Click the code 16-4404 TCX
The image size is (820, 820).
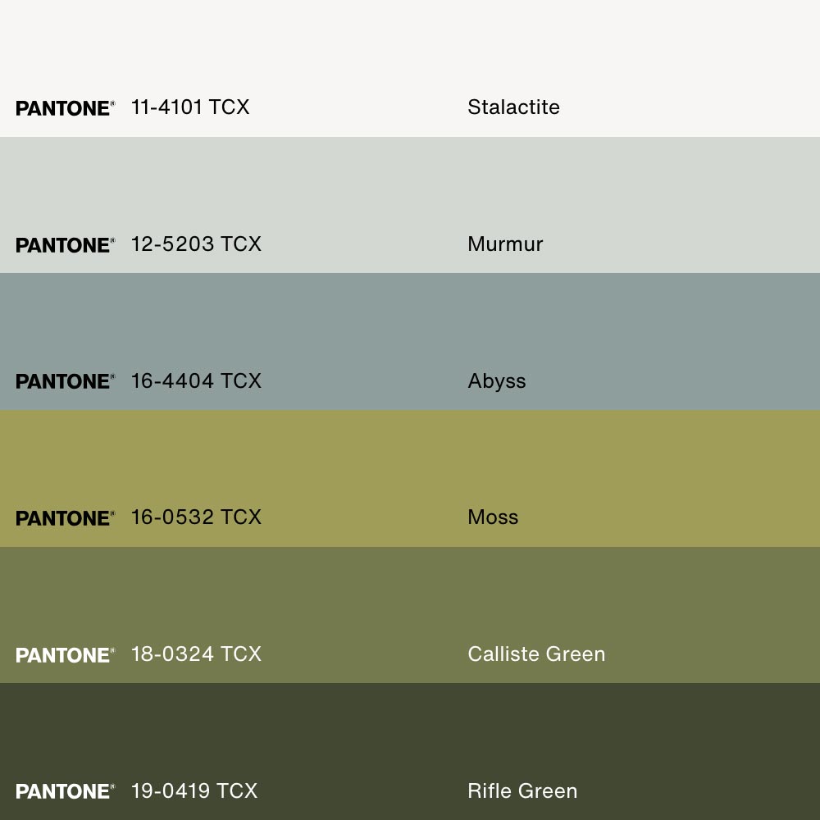pos(196,380)
